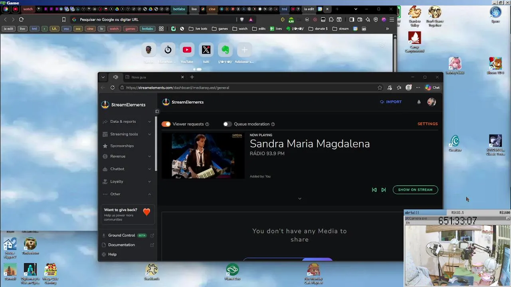Add StreamElements page to favorites star
The image size is (511, 287).
[380, 88]
